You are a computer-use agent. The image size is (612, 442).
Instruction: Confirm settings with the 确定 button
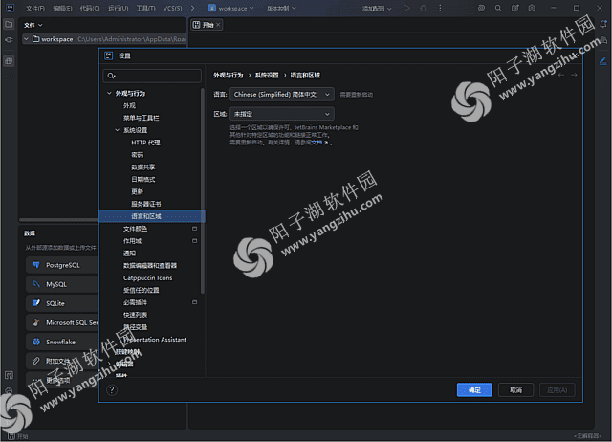(474, 389)
